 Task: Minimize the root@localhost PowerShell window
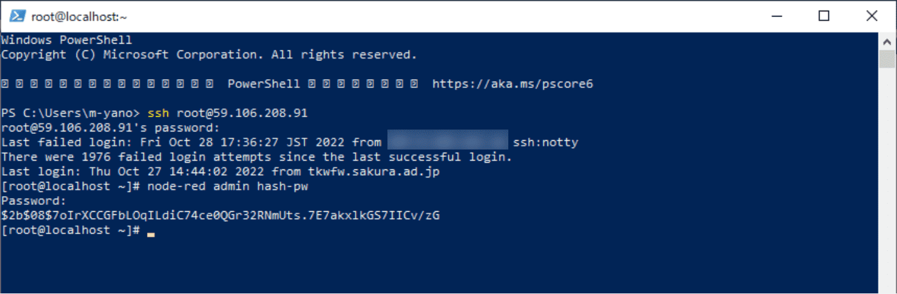tap(776, 16)
